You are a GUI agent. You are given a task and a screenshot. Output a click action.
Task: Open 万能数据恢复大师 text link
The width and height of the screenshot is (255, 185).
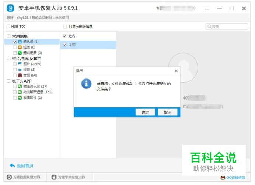pos(27,177)
